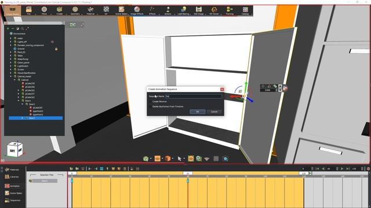
Task: Click the Sequence Name input field
Action: point(194,96)
